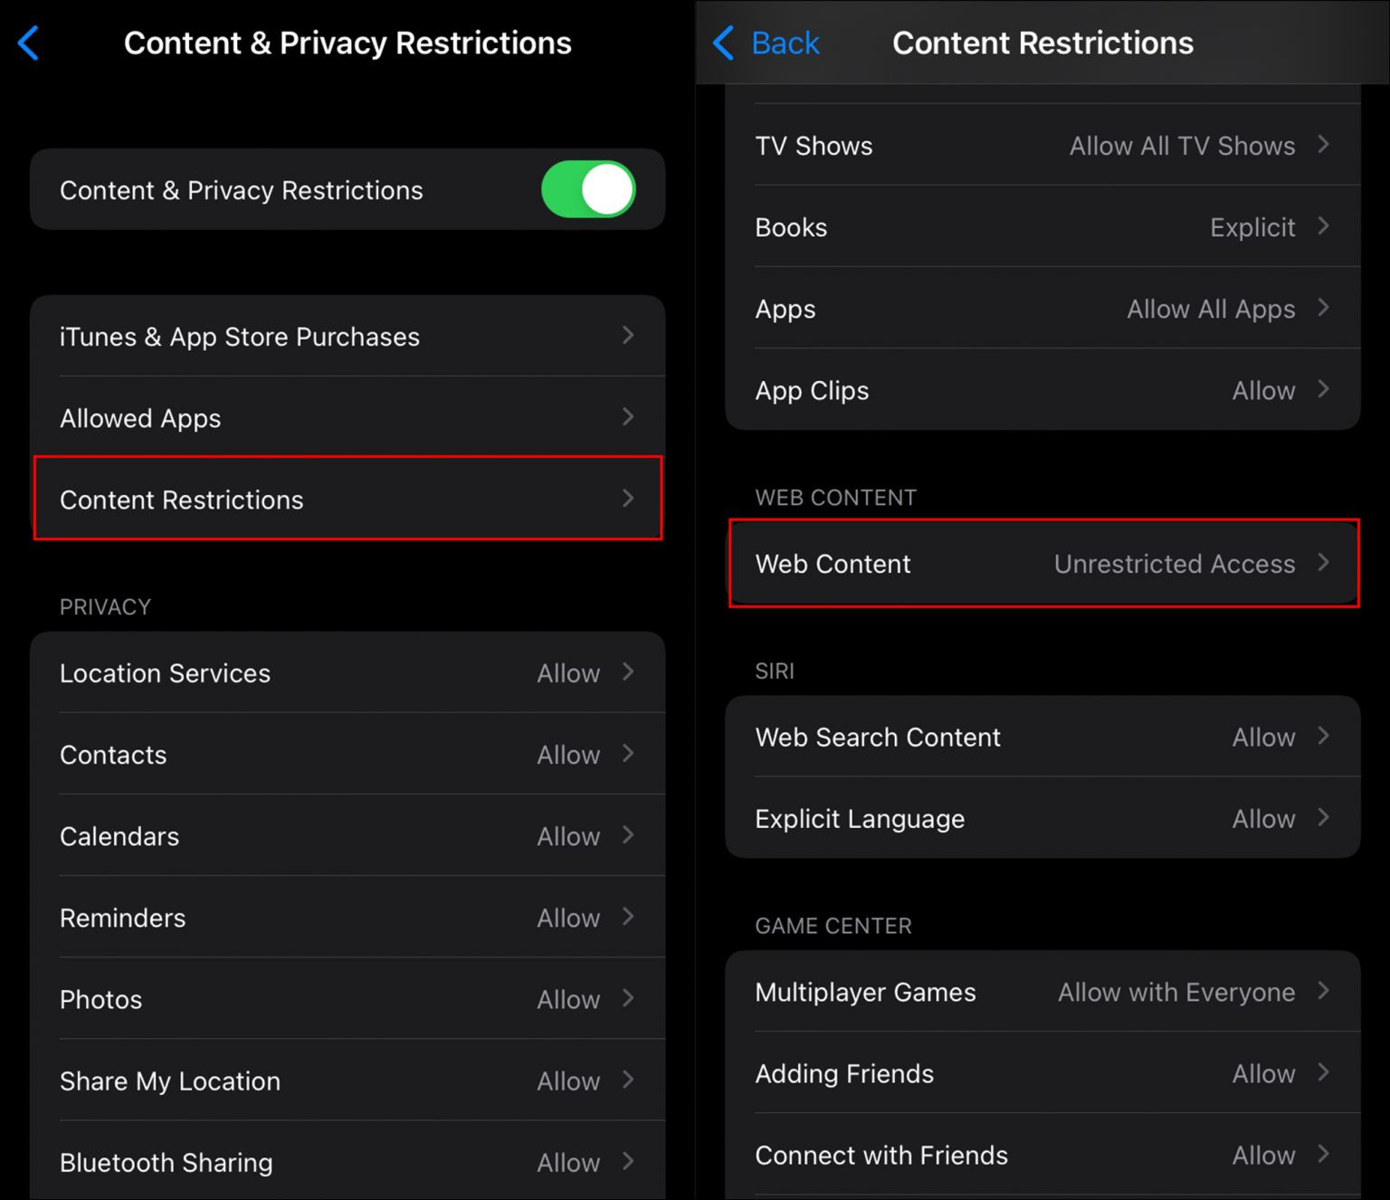Tap the Back chevron beside Content Restrictions
This screenshot has height=1200, width=1390.
724,43
